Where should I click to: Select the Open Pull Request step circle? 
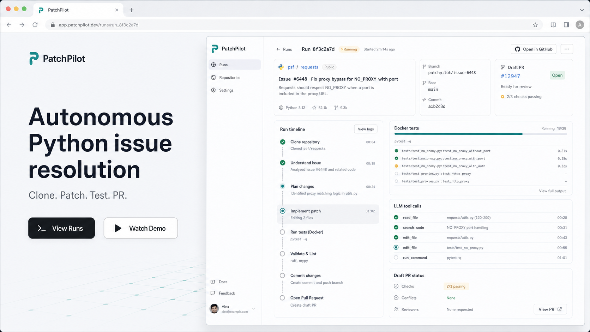point(282,298)
